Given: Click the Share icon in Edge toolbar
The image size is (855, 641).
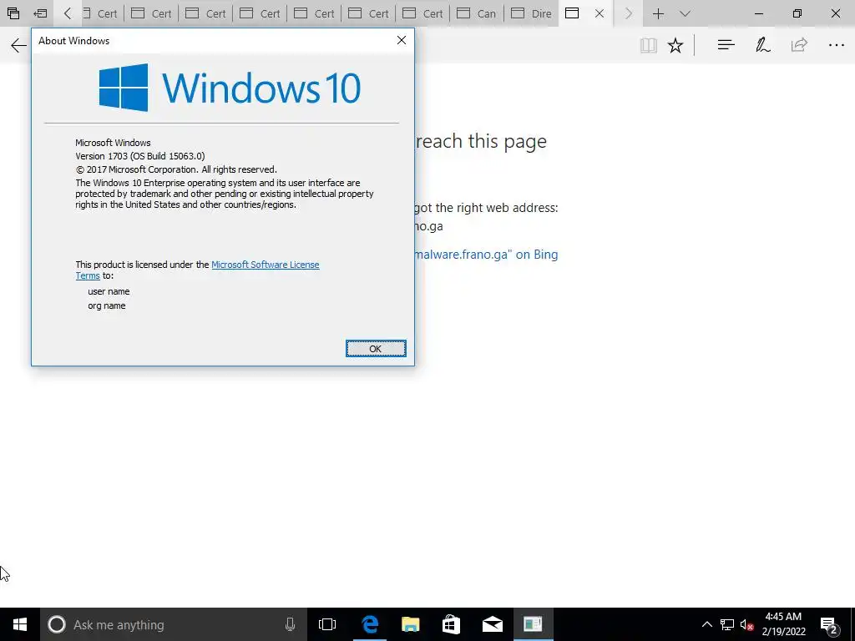Looking at the screenshot, I should click(x=799, y=45).
